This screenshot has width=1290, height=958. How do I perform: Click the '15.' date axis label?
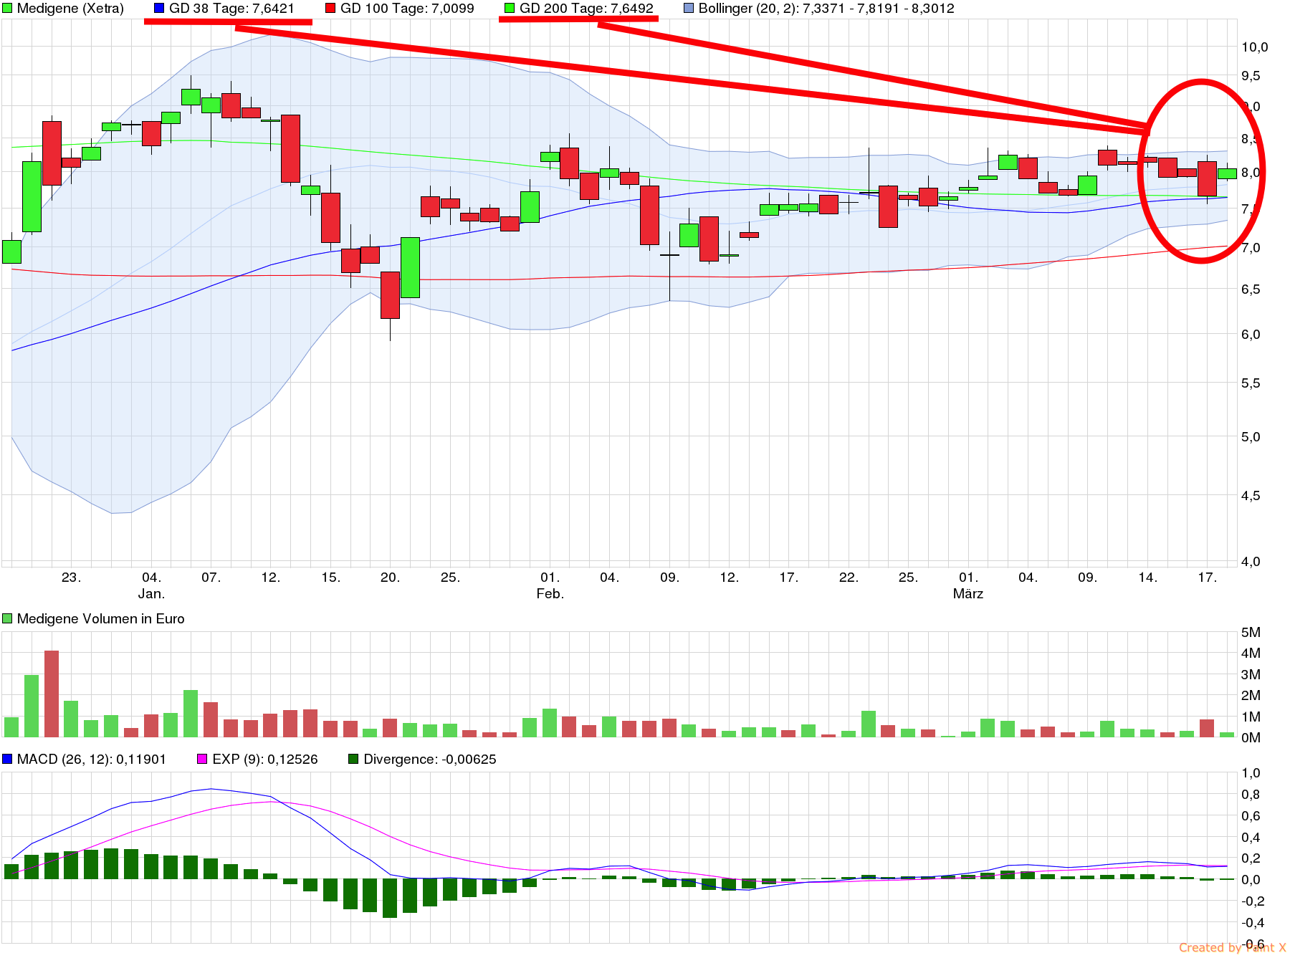[330, 578]
